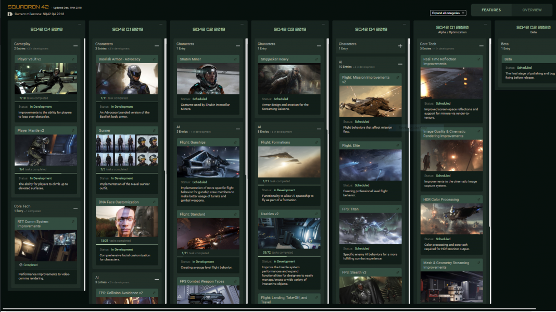Collapse Gameplay category in SQ42 Q4 2018
556x312 pixels.
pos(75,46)
